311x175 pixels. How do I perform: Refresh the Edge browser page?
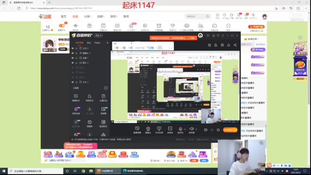tap(19, 8)
